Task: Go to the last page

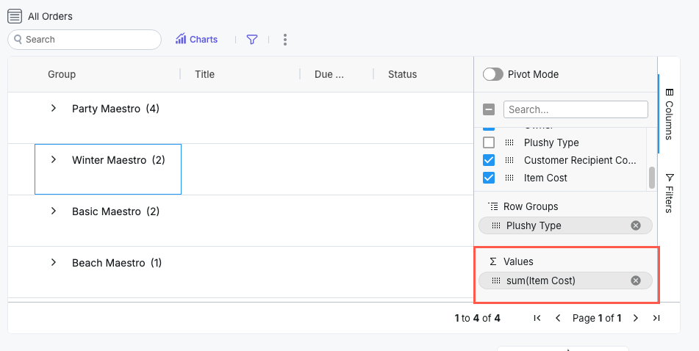Action: 656,318
